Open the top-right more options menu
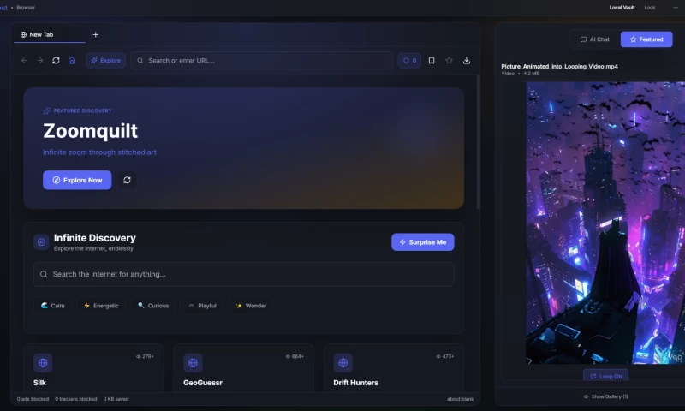The height and width of the screenshot is (411, 685). tap(675, 7)
